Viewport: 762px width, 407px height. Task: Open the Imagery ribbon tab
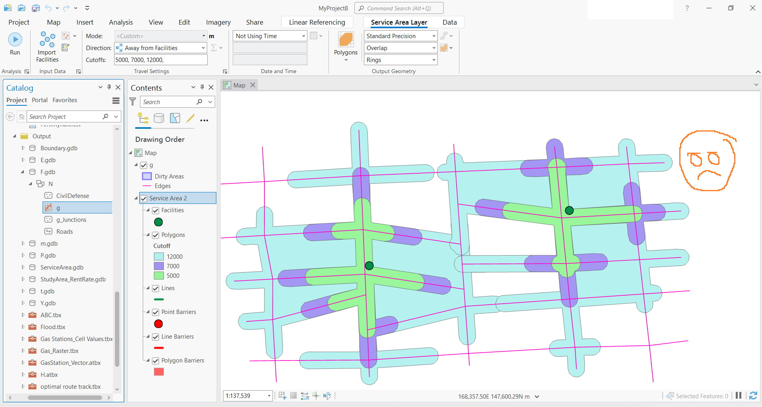[218, 22]
